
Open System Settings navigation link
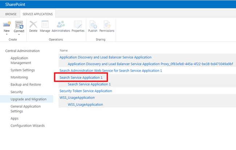[23, 70]
